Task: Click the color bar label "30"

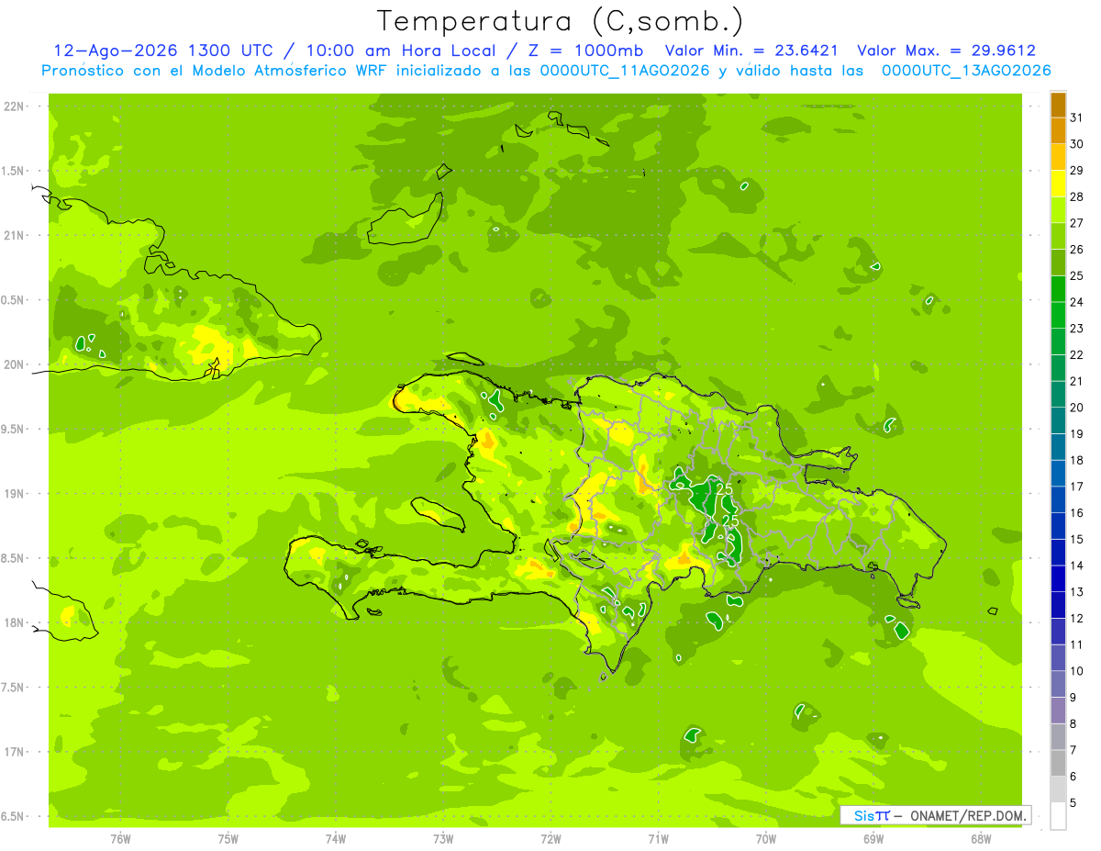Action: (x=1076, y=143)
